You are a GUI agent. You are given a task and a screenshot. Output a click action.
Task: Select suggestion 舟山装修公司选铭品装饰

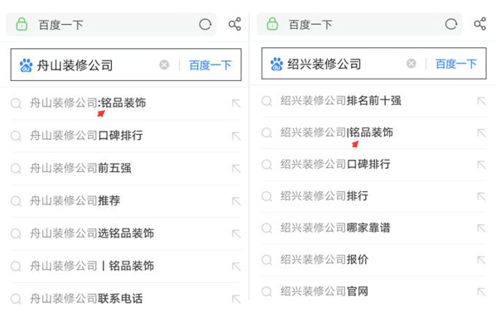pos(126,233)
